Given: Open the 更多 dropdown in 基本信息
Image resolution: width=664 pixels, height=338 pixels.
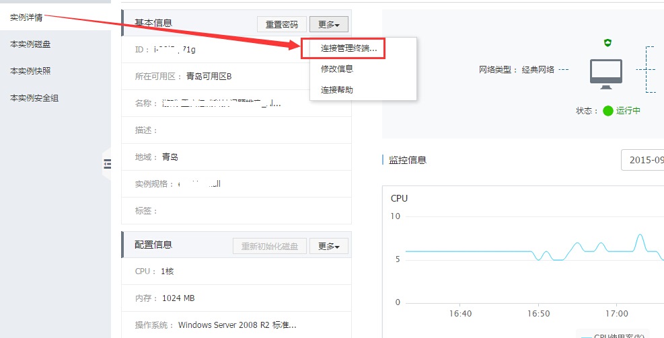Looking at the screenshot, I should click(x=328, y=24).
